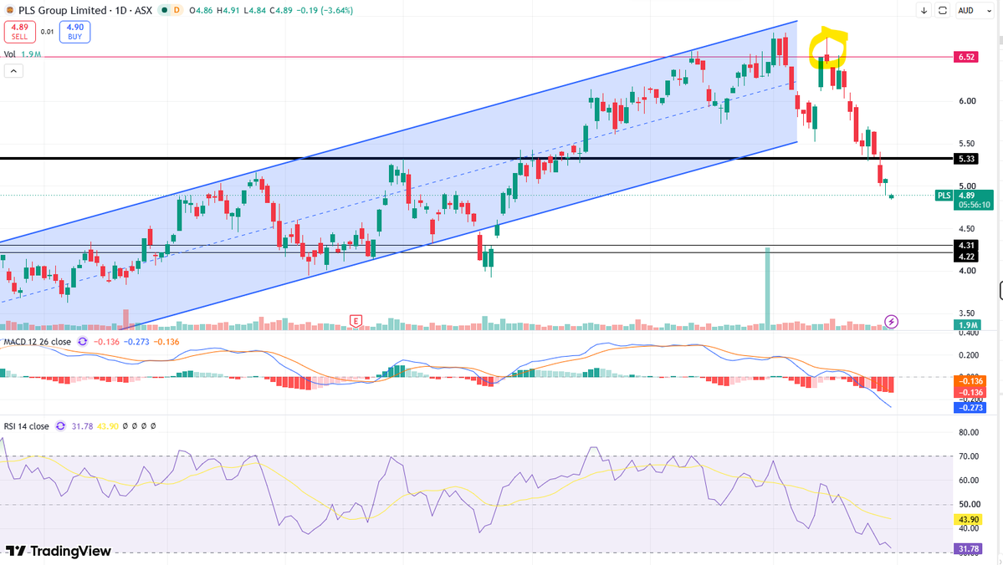Click the -0.19 (-3.64%) change value

323,10
